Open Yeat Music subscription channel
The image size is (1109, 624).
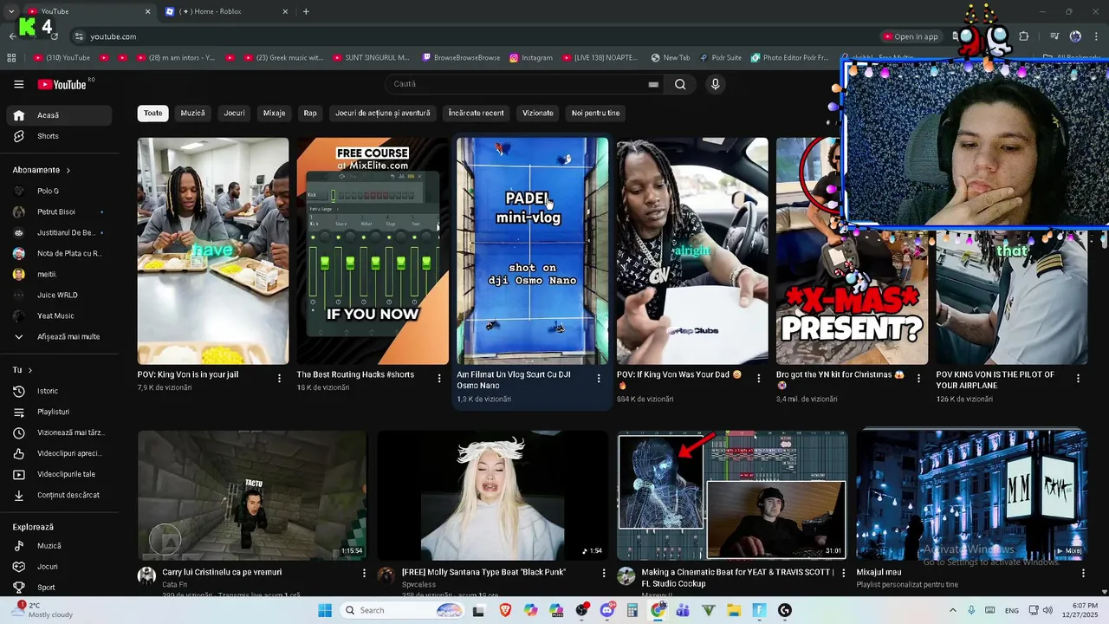(59, 315)
